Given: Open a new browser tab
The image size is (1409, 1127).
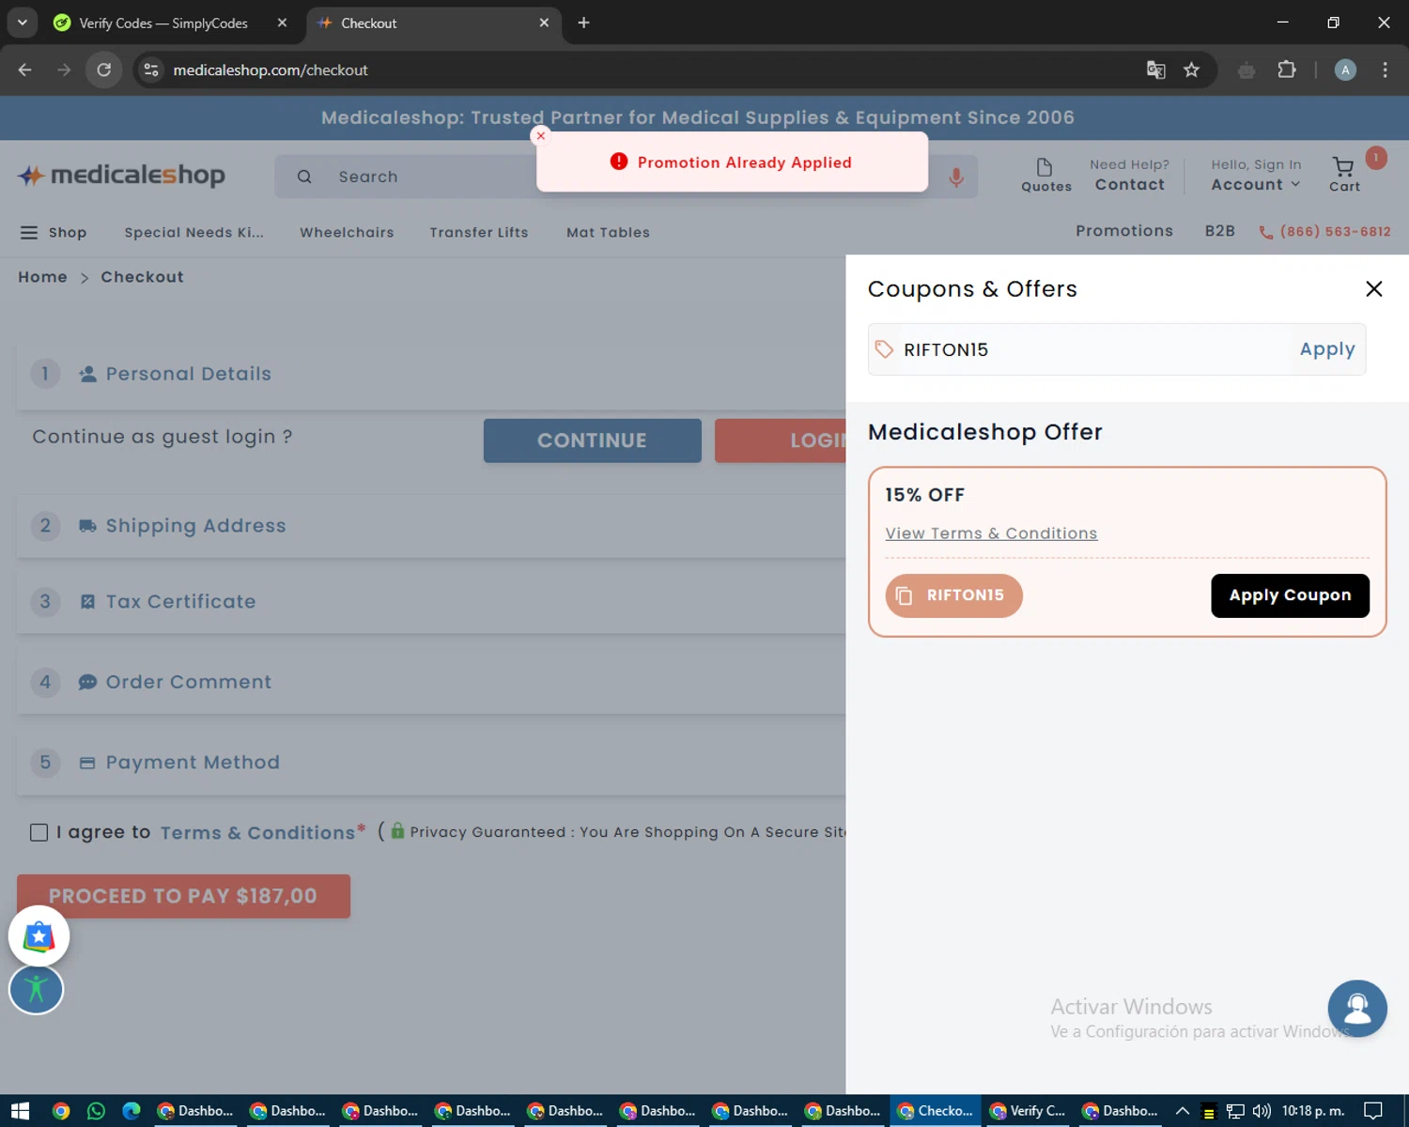Looking at the screenshot, I should point(583,23).
